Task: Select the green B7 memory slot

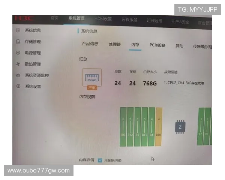Action: coord(201,126)
